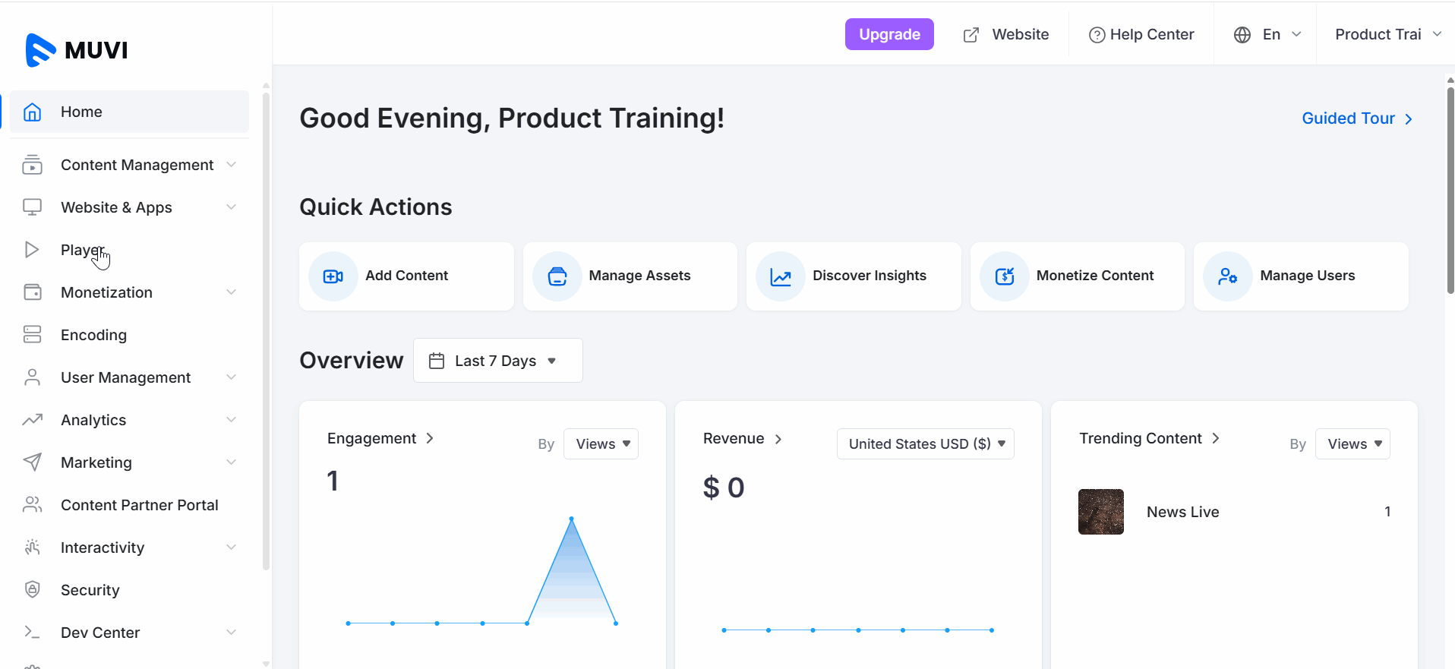This screenshot has height=669, width=1455.
Task: Click the Monetize Content icon
Action: click(1004, 276)
